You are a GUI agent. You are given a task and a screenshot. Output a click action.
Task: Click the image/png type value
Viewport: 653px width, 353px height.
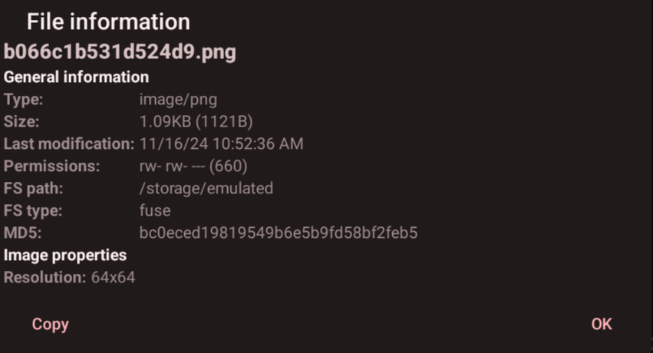pyautogui.click(x=178, y=99)
